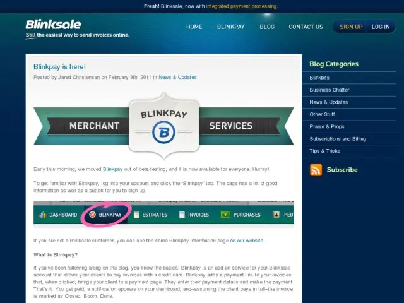
Task: Click the INVOICES tab label in the screenshot
Action: 198,215
